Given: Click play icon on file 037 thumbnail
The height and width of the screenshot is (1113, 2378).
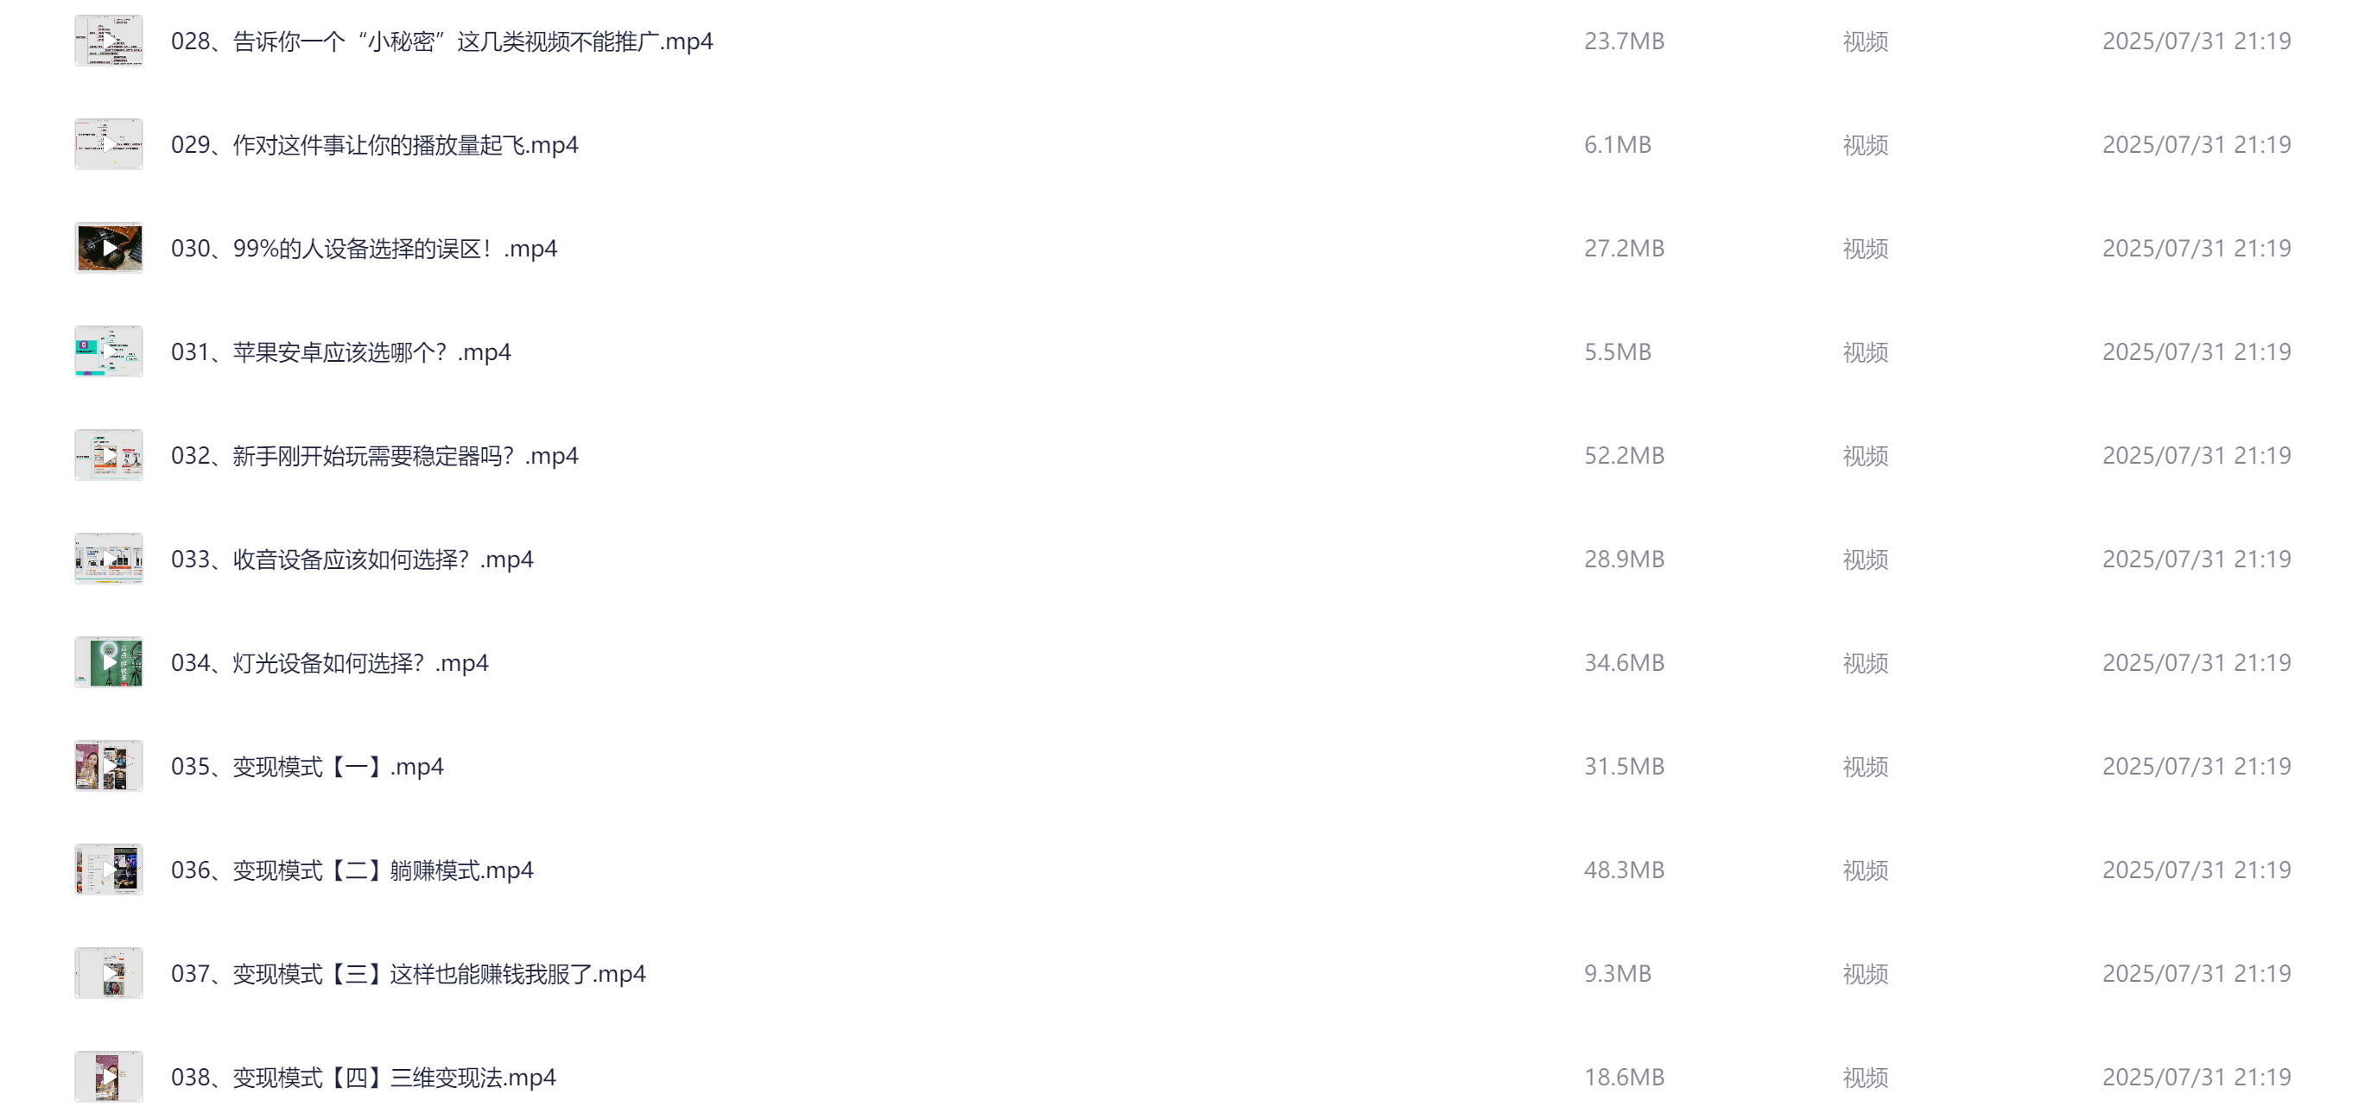Looking at the screenshot, I should click(x=110, y=974).
